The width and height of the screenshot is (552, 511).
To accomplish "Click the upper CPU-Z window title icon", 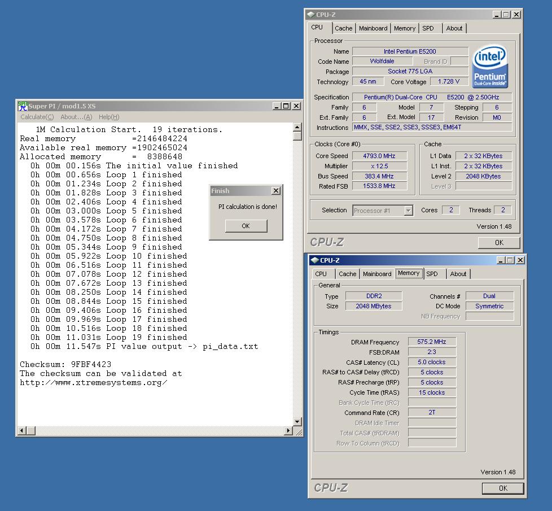I will coord(310,15).
